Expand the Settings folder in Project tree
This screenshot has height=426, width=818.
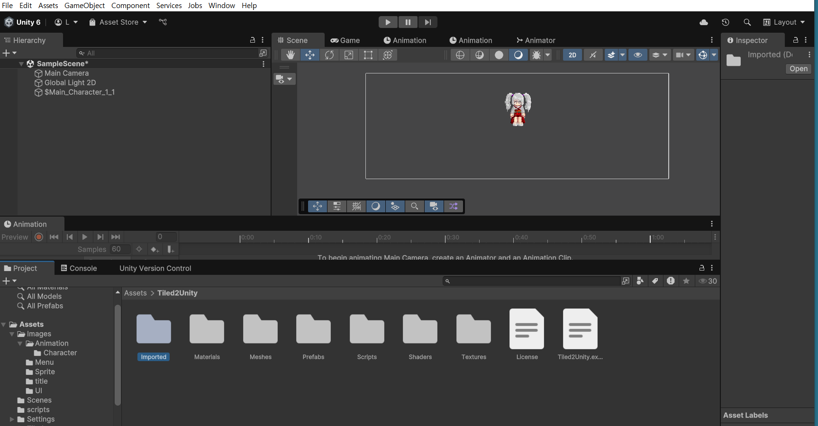tap(12, 419)
